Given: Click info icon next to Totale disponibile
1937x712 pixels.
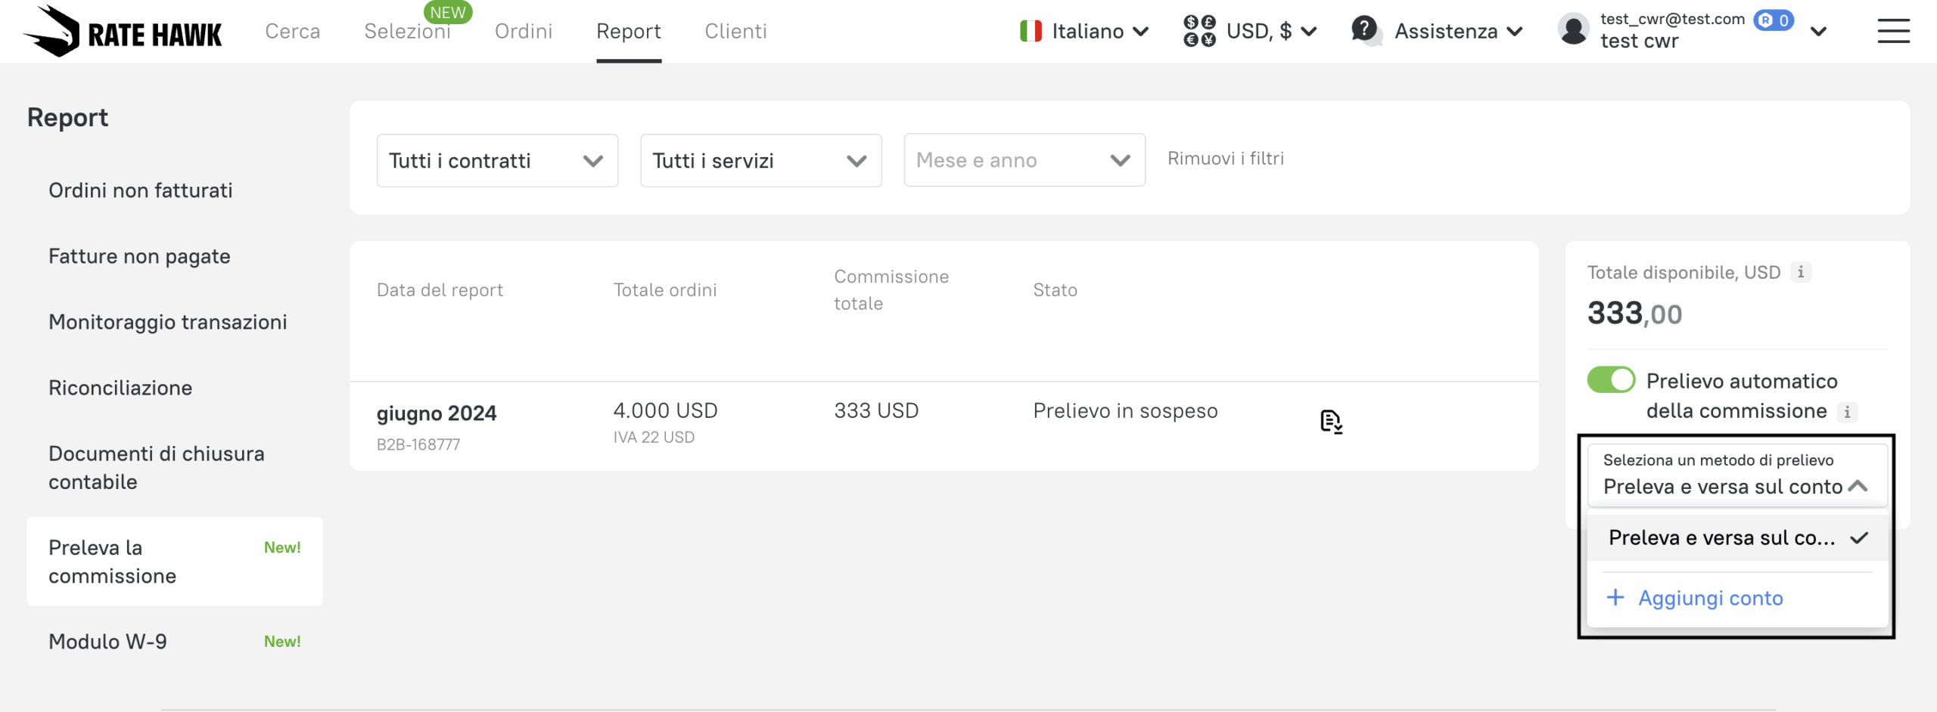Looking at the screenshot, I should (1801, 272).
